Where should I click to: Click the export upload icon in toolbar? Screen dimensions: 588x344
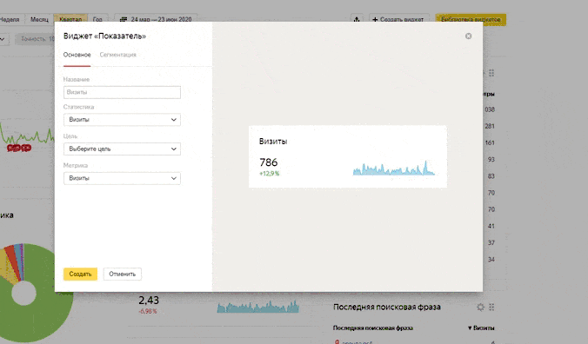click(357, 19)
